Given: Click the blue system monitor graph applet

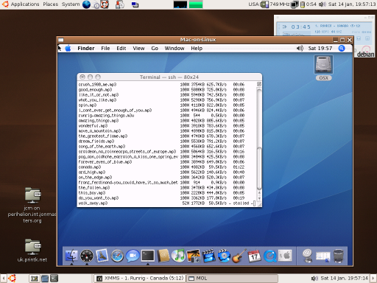Looking at the screenshot, I should tap(180, 4).
